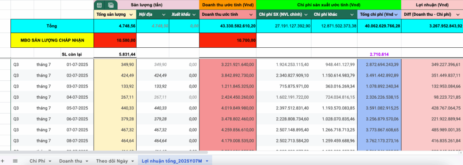Switch to the Theo dõi Ngày sheet tab
The image size is (463, 165).
click(112, 161)
